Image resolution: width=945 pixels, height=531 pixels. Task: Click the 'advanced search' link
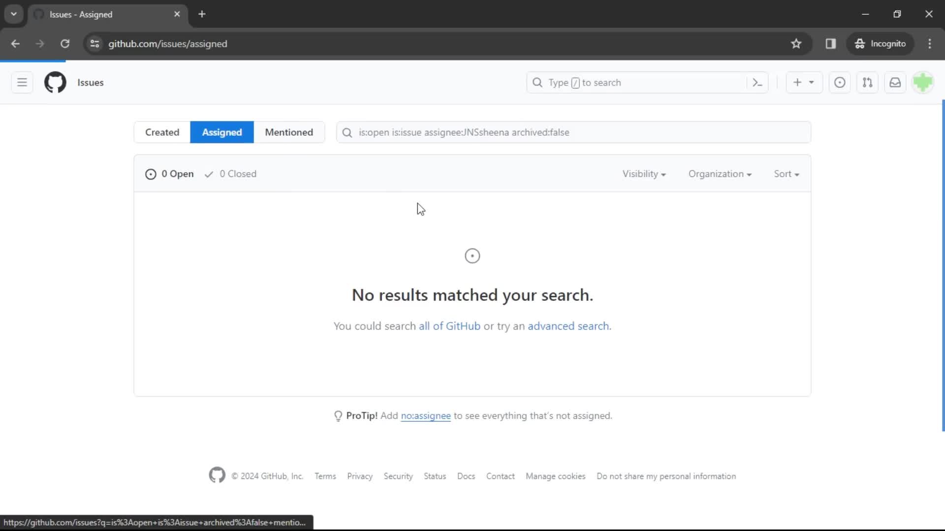pos(568,325)
